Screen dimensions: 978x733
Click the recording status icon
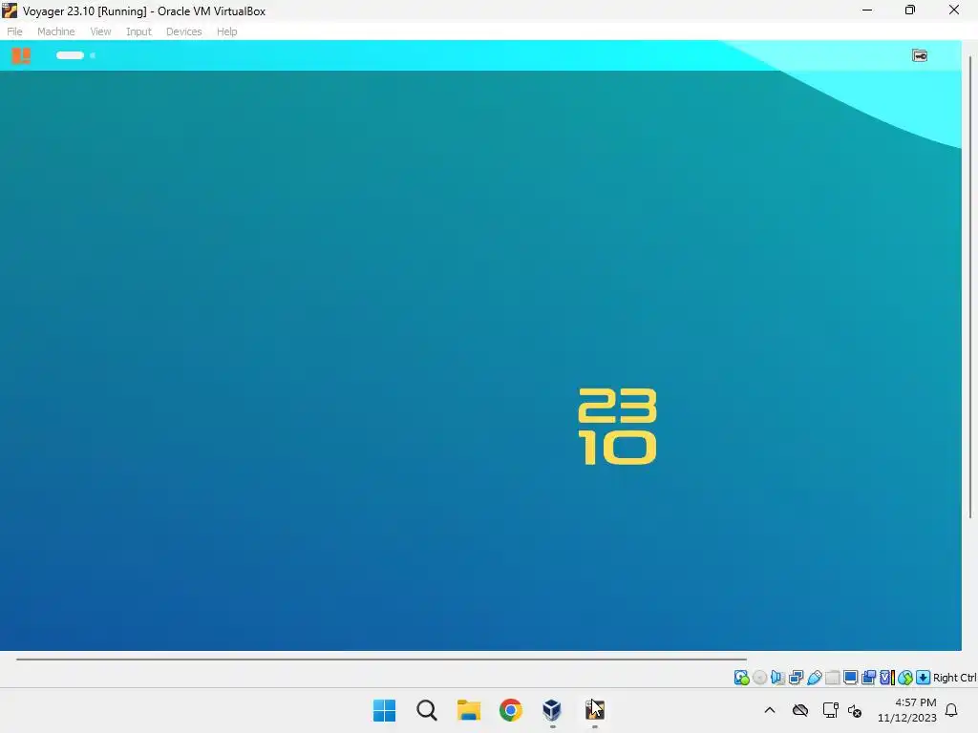tap(868, 678)
